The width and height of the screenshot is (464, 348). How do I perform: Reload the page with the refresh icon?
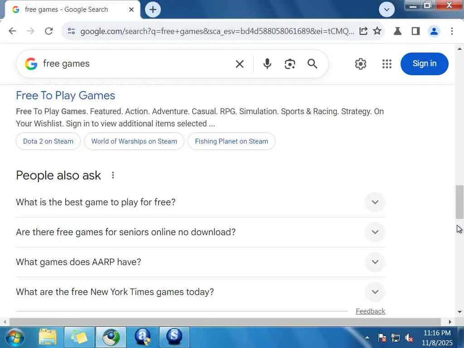point(49,31)
